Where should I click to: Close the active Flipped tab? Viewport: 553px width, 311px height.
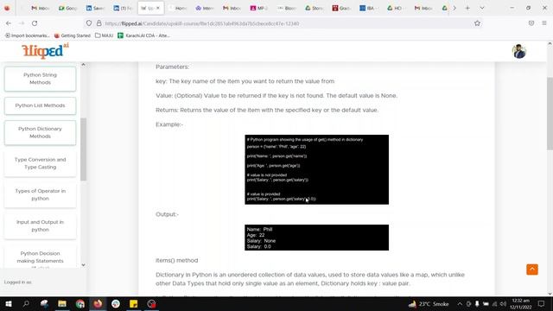(x=157, y=8)
